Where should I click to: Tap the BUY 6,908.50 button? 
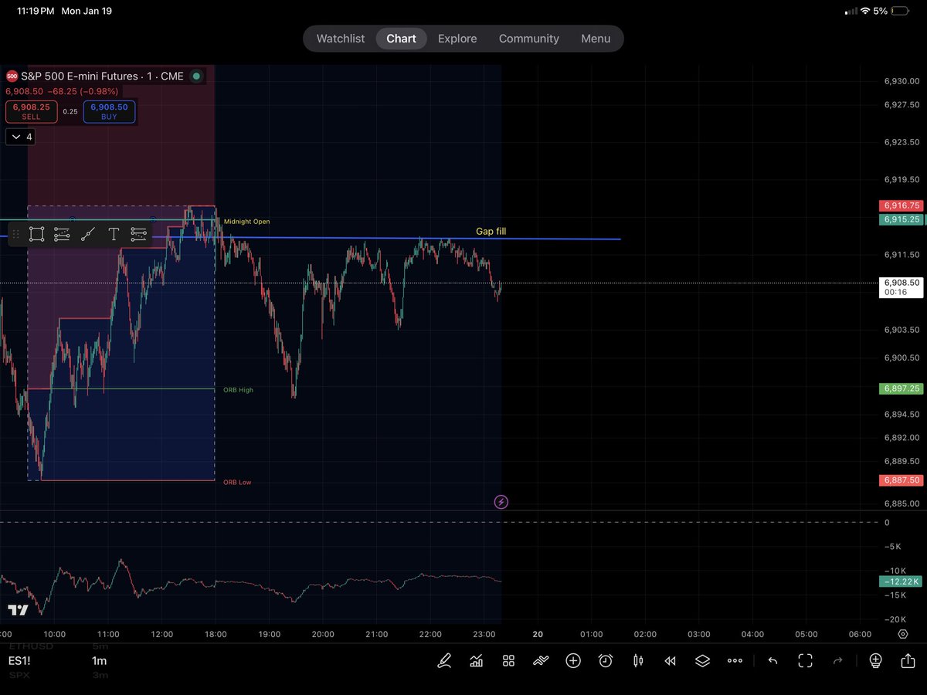[x=109, y=112]
